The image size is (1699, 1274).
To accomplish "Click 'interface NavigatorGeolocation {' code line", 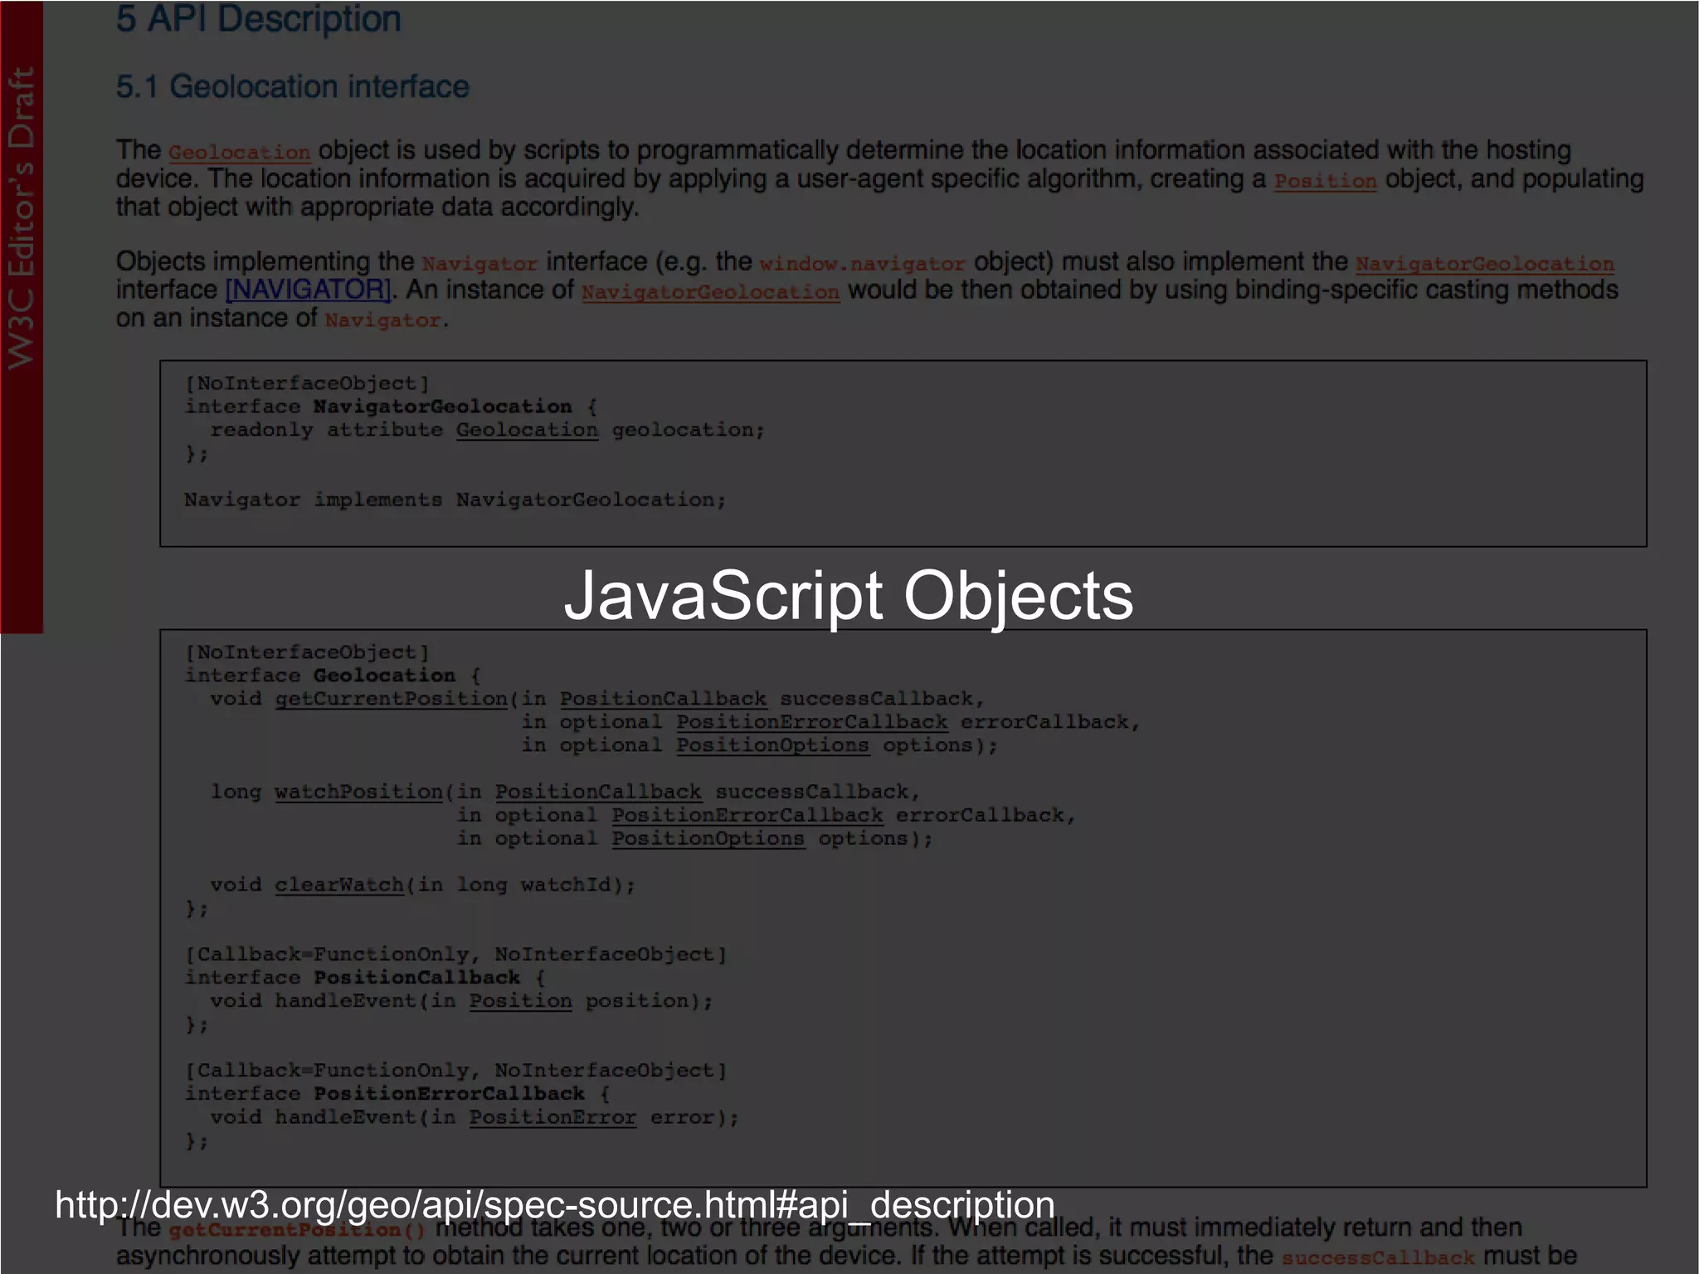I will [391, 407].
